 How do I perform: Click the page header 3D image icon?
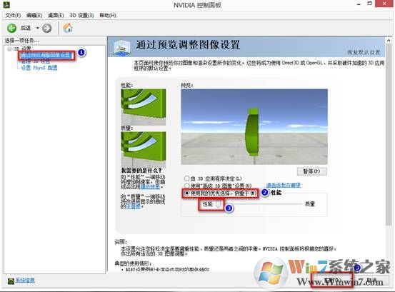pos(121,47)
